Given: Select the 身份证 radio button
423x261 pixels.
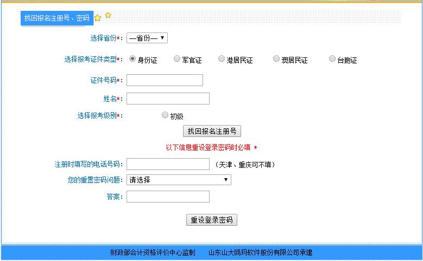Looking at the screenshot, I should (x=132, y=59).
